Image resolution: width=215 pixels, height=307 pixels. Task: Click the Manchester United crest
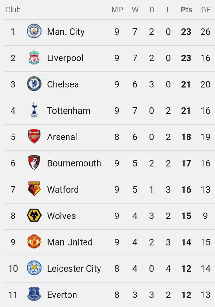pyautogui.click(x=34, y=242)
